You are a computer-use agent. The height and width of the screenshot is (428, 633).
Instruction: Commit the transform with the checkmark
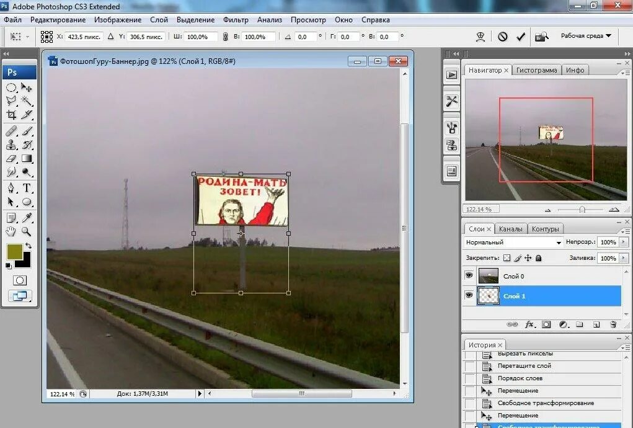coord(521,37)
